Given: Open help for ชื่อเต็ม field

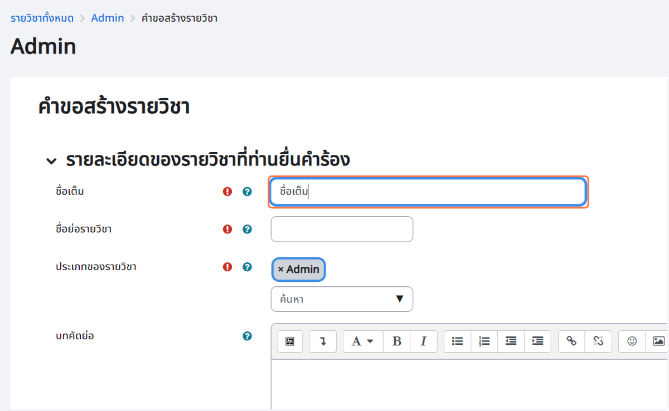Looking at the screenshot, I should (247, 192).
